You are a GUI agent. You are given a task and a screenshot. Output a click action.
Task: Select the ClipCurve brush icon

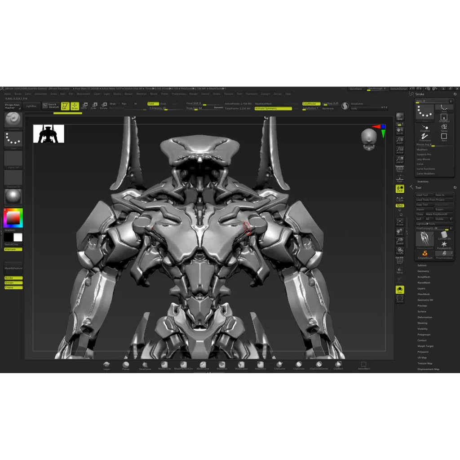(x=279, y=365)
